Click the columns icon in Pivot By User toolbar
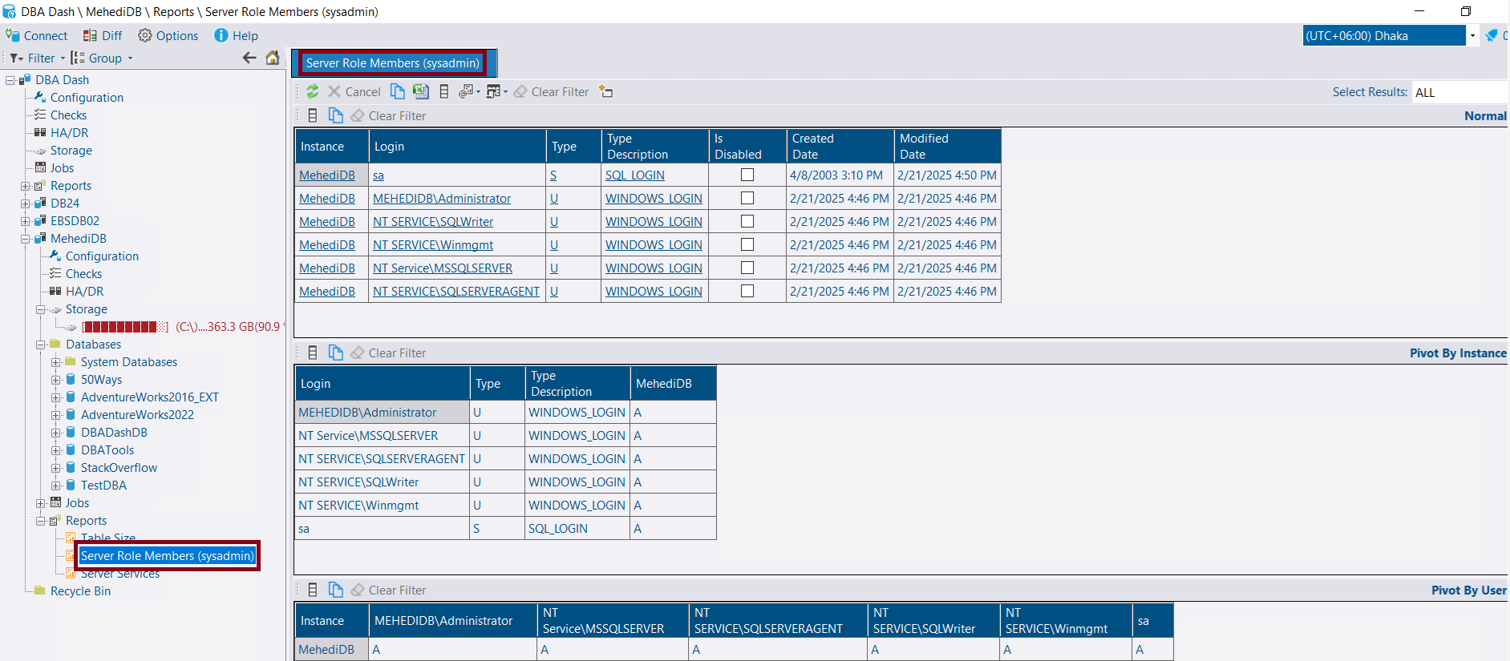This screenshot has height=661, width=1510. (313, 590)
